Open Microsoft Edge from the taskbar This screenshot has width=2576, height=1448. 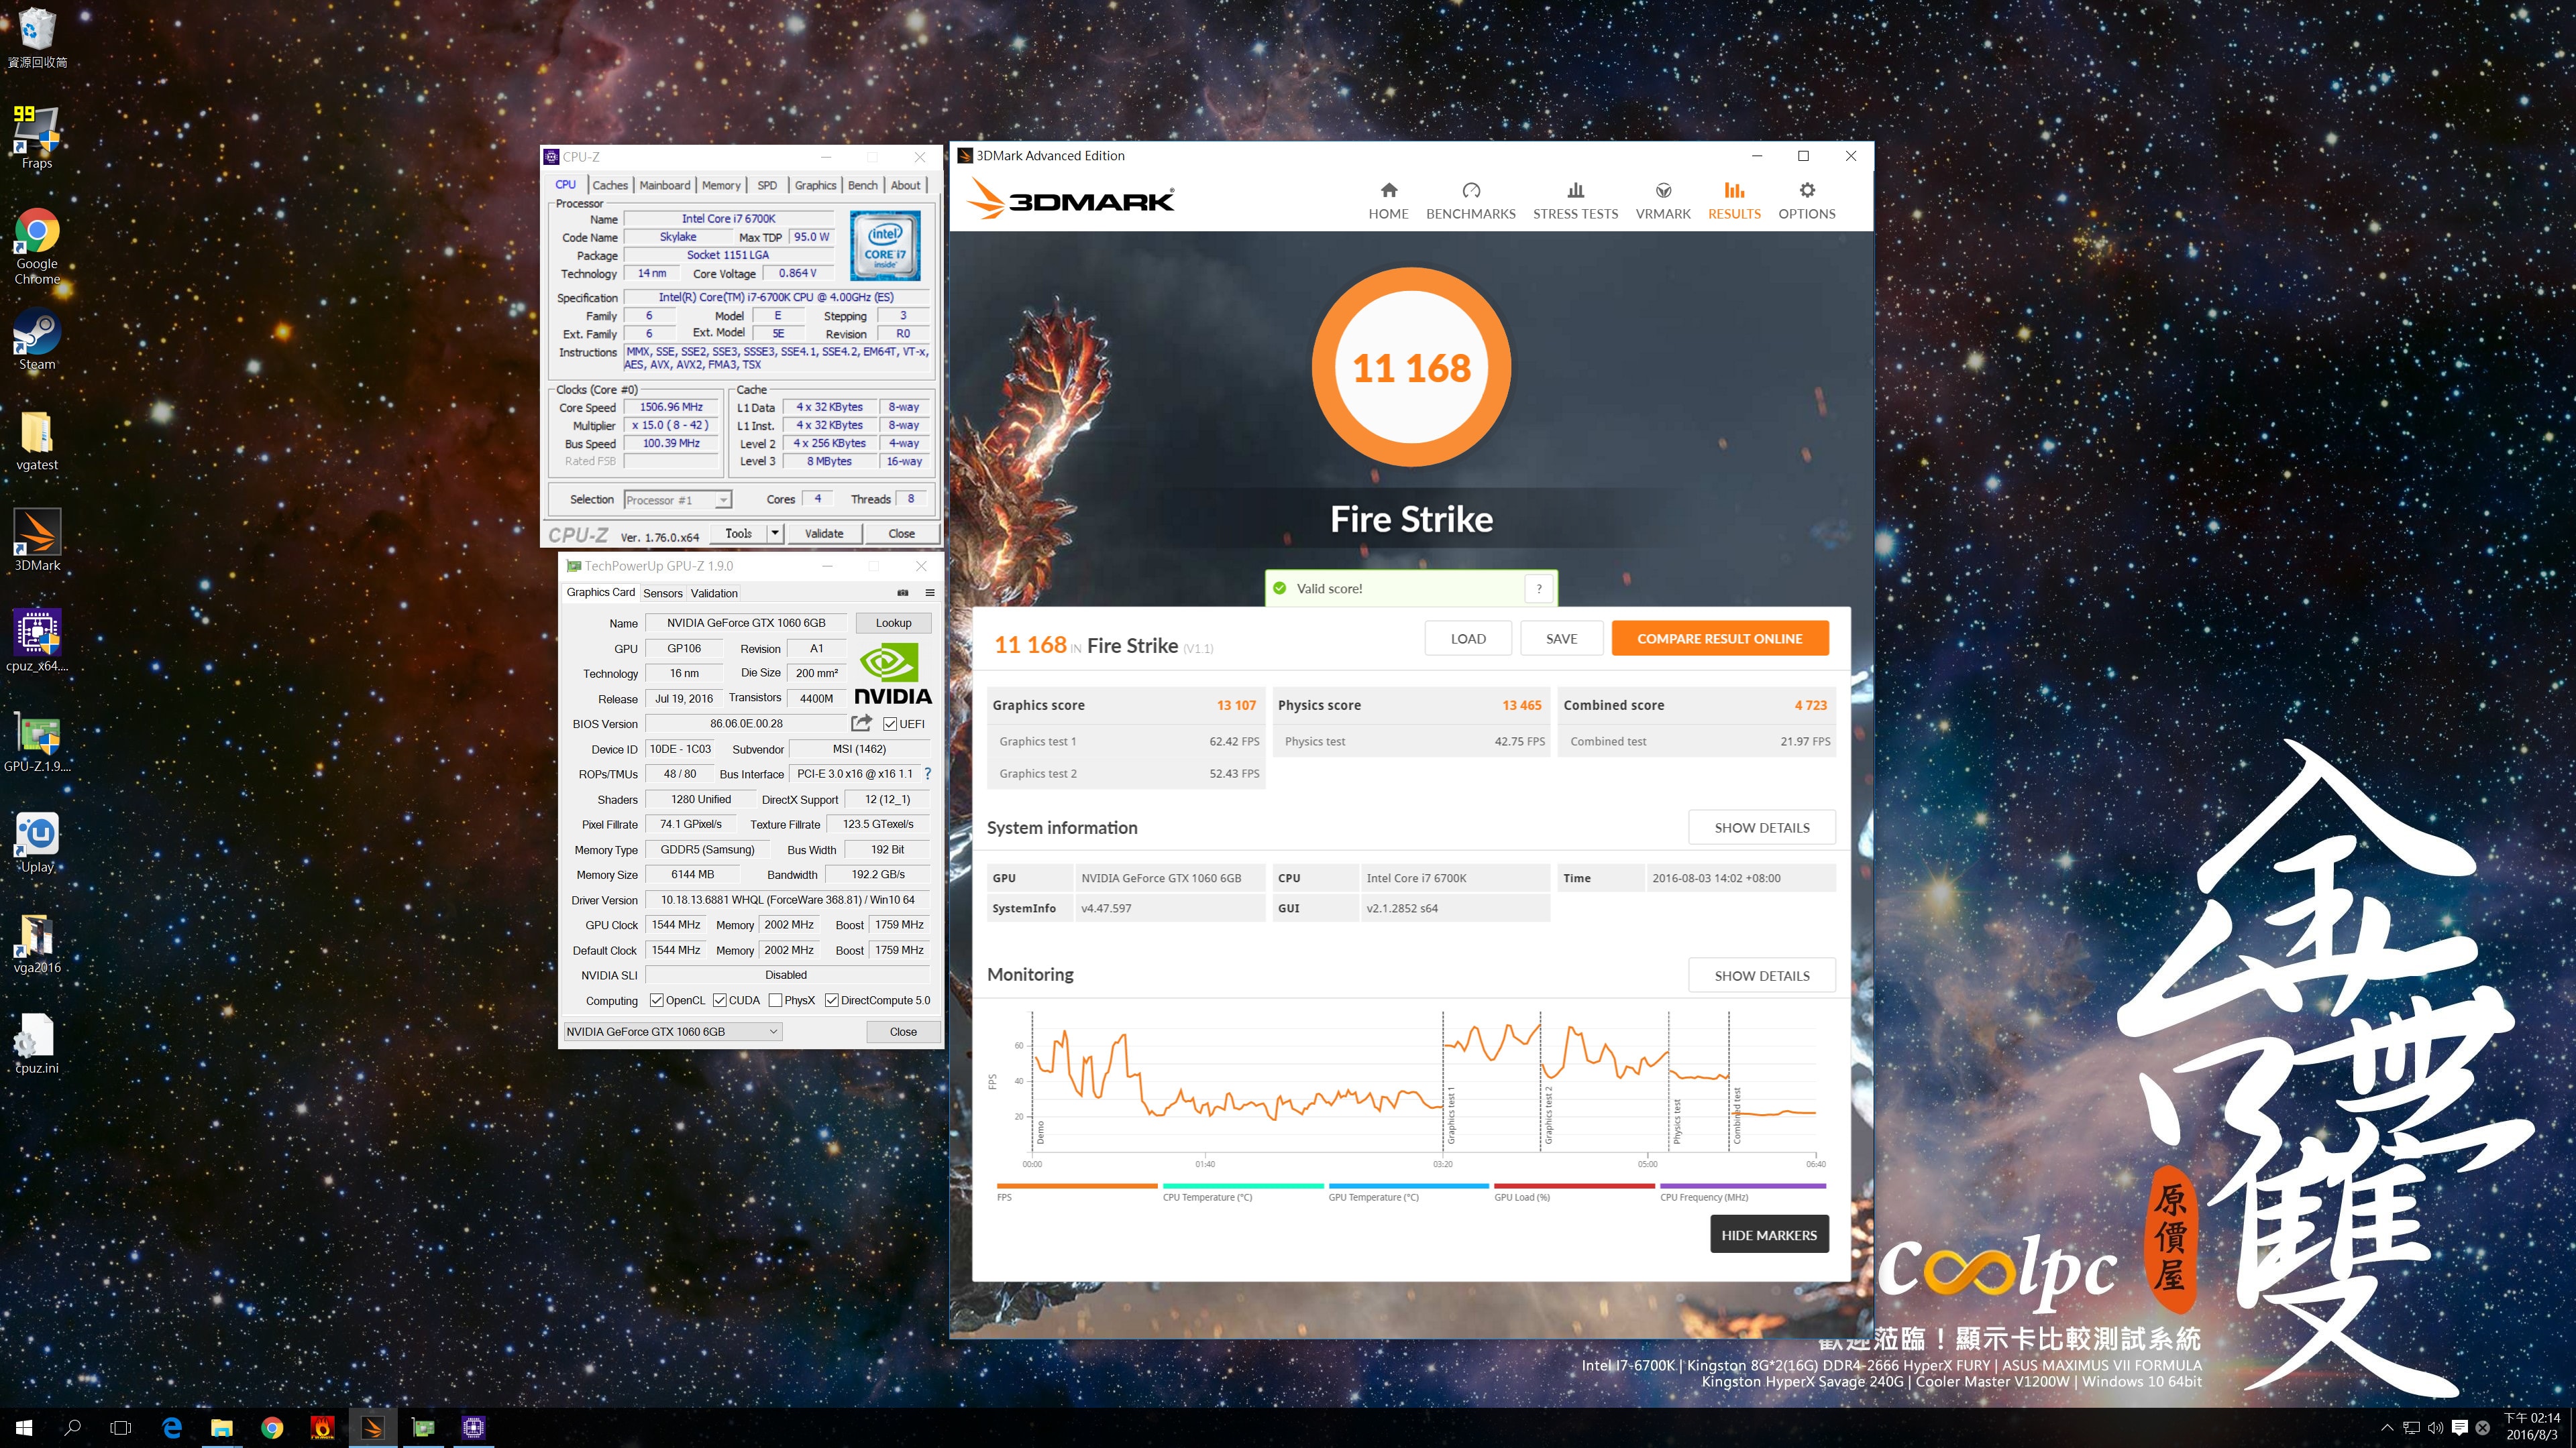172,1428
